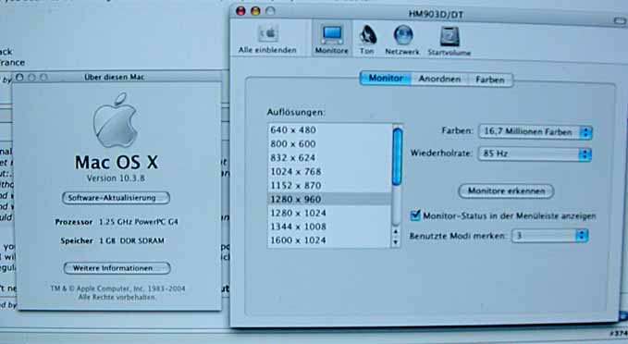
Task: Open the Ton sound preferences icon
Action: click(x=367, y=39)
